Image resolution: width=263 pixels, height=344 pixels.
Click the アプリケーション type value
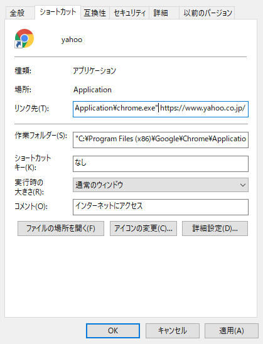click(94, 71)
